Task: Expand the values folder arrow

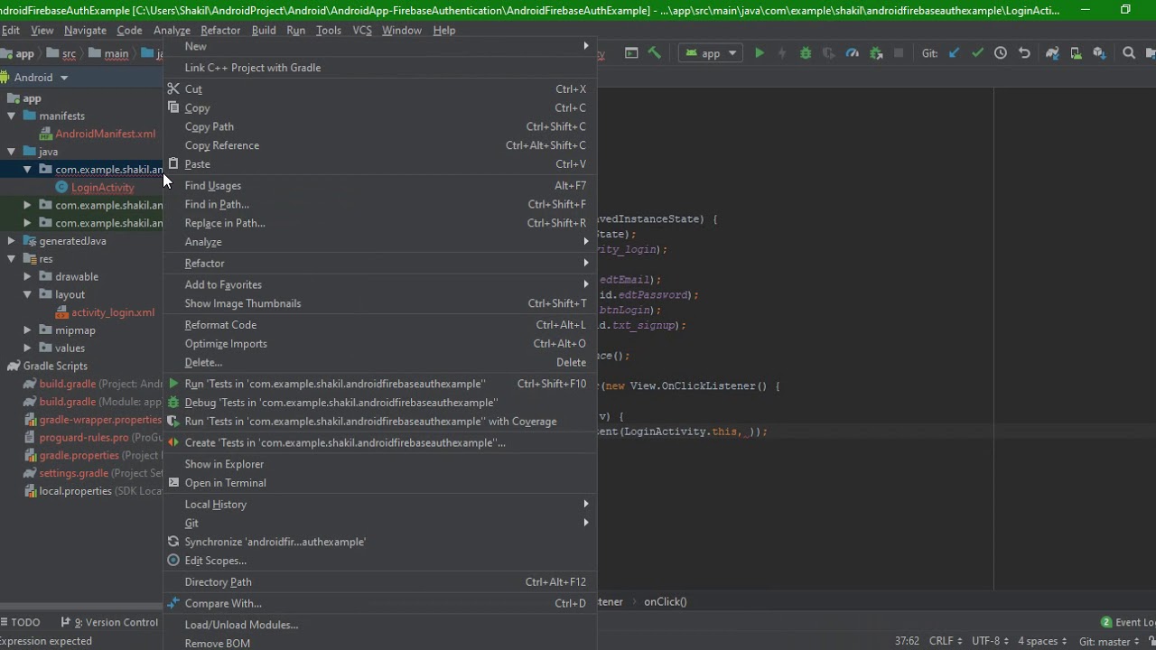Action: coord(27,348)
